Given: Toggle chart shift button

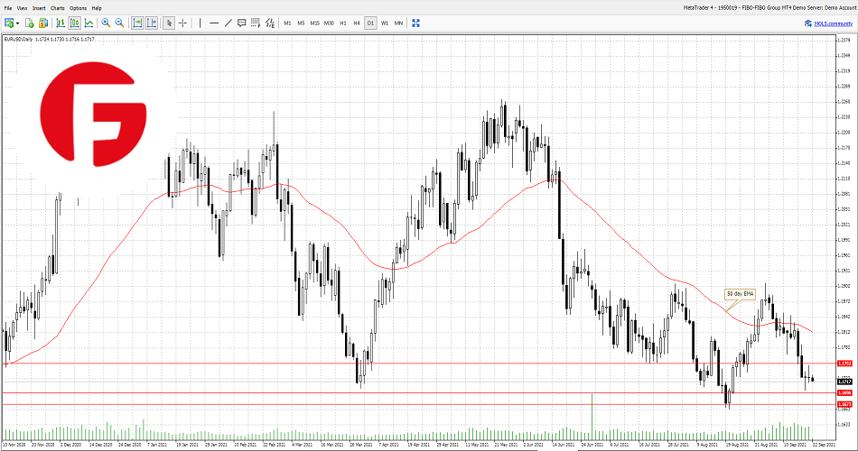Looking at the screenshot, I should pyautogui.click(x=151, y=23).
